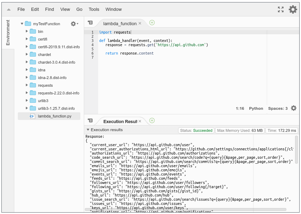Select the requests-2.22.0.dist-info folder name
This screenshot has width=301, height=214.
pos(59,93)
